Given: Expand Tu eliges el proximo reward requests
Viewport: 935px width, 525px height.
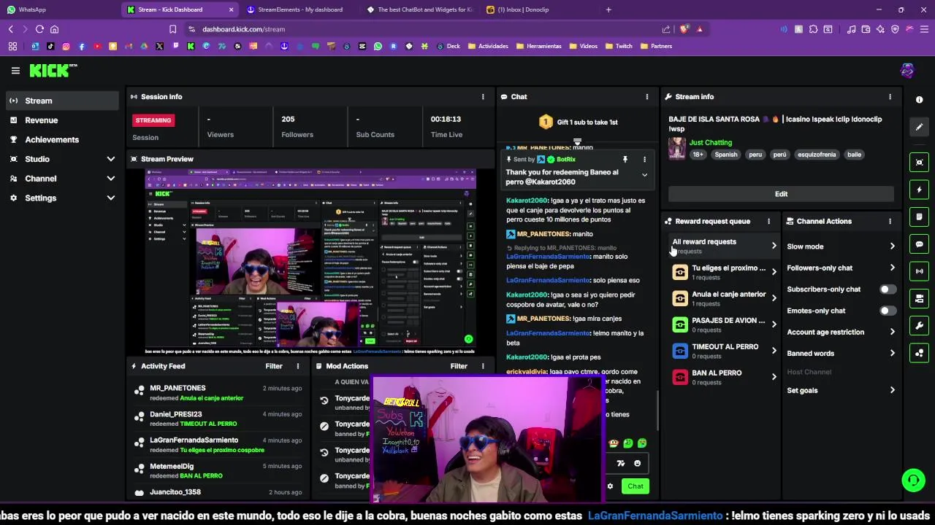Looking at the screenshot, I should (x=724, y=272).
